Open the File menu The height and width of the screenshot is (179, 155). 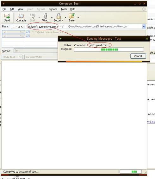[x=4, y=9]
